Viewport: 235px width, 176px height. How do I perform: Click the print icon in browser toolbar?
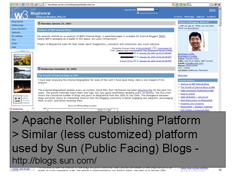40,5
